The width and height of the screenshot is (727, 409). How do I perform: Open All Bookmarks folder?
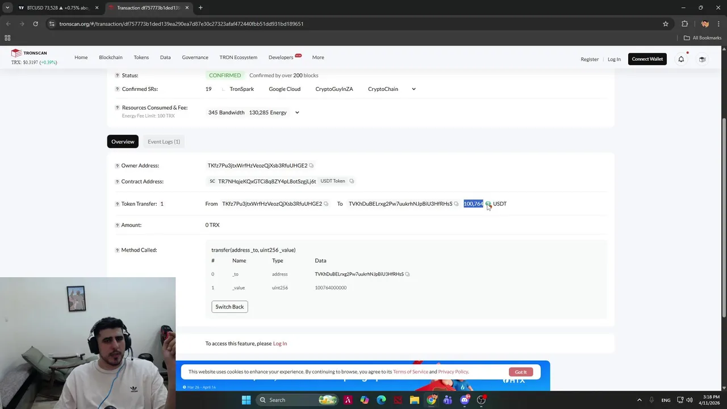coord(703,38)
